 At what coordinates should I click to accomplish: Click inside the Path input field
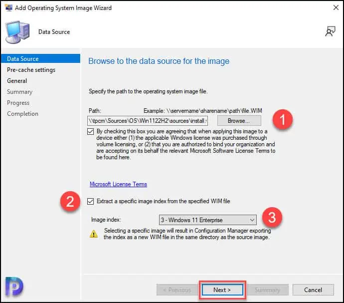pyautogui.click(x=148, y=121)
